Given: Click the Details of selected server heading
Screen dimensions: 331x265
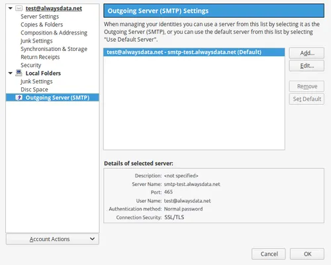Looking at the screenshot, I should coord(138,164).
